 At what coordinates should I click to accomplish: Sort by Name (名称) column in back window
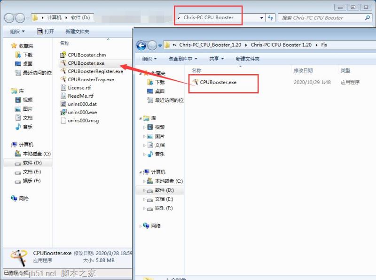coord(64,43)
